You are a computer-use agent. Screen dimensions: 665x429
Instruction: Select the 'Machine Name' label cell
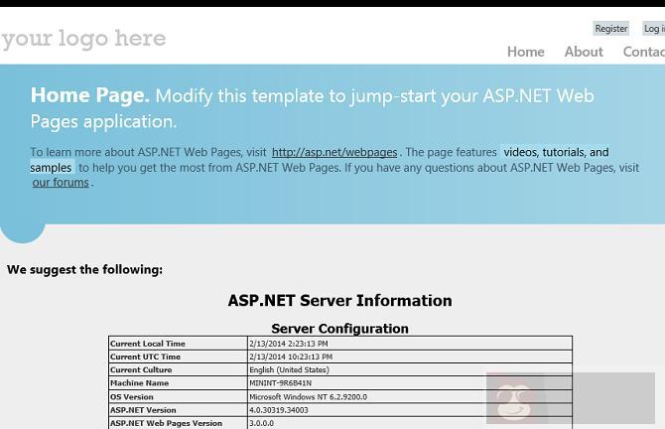tap(178, 383)
